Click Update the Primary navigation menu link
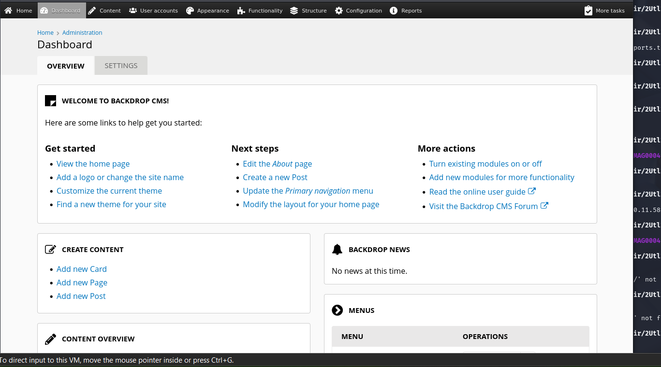This screenshot has width=661, height=367. coord(308,191)
